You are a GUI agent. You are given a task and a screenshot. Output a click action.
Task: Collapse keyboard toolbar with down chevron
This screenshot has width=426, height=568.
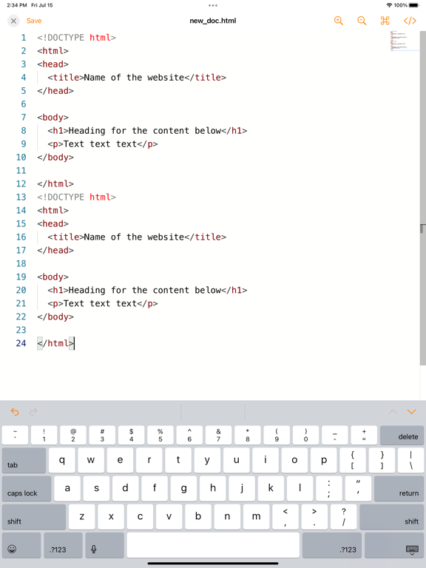coord(411,412)
